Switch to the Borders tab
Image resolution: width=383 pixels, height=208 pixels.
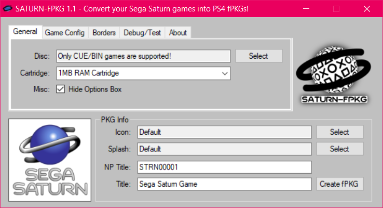(104, 32)
